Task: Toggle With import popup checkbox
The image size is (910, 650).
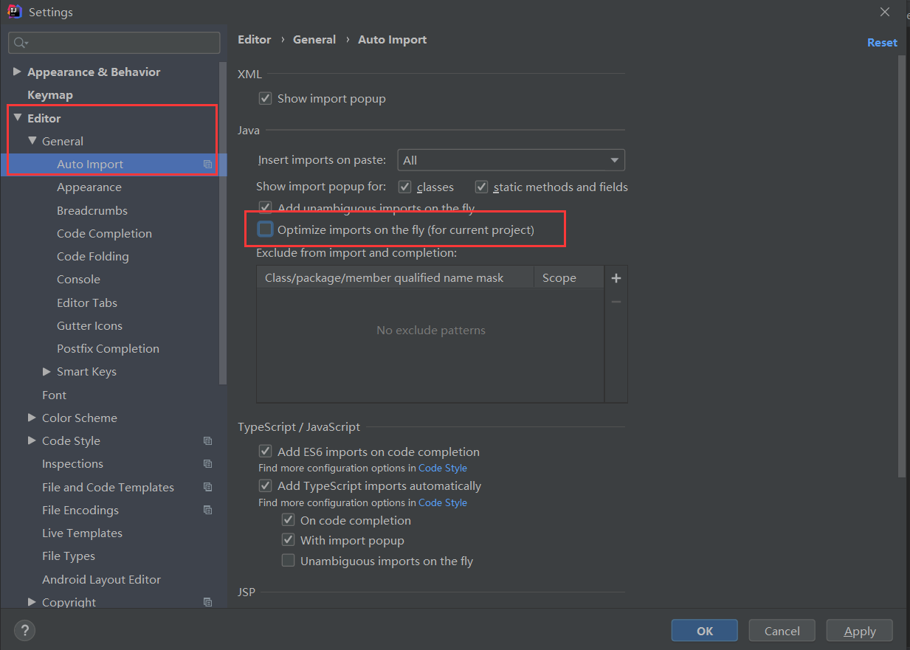Action: 288,540
